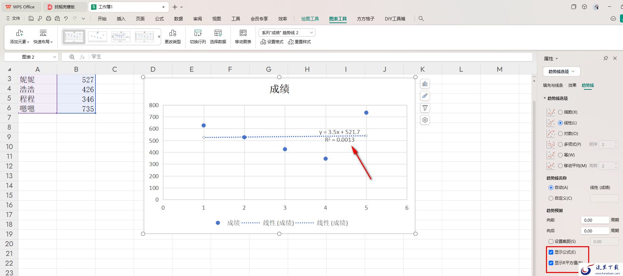Viewport: 623px width, 276px height.
Task: Select fourth chart style thumbnail
Action: (x=144, y=37)
